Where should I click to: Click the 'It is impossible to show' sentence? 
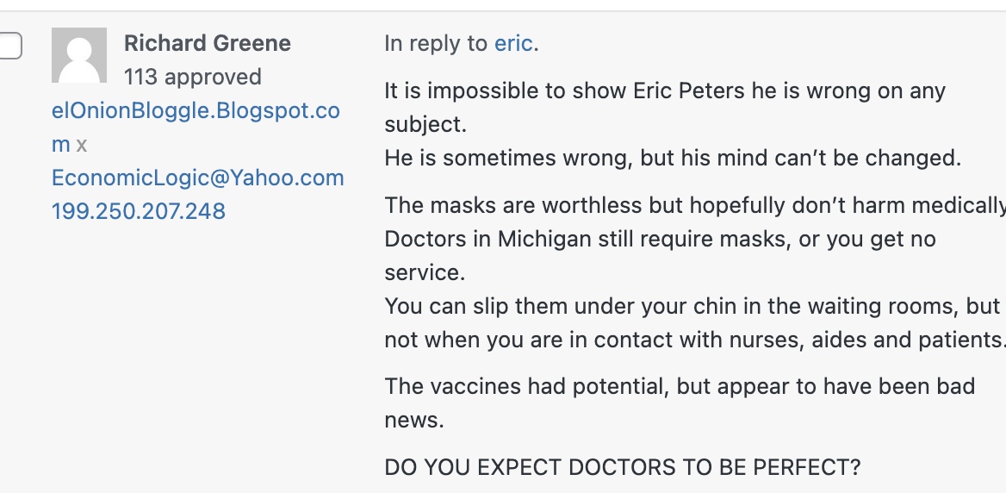(665, 91)
